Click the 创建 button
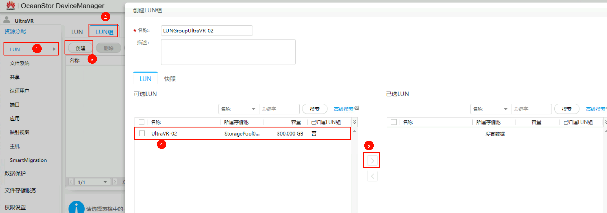Viewport: 607px width, 213px height. pyautogui.click(x=80, y=48)
